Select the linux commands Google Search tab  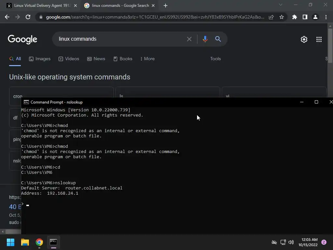tap(120, 6)
